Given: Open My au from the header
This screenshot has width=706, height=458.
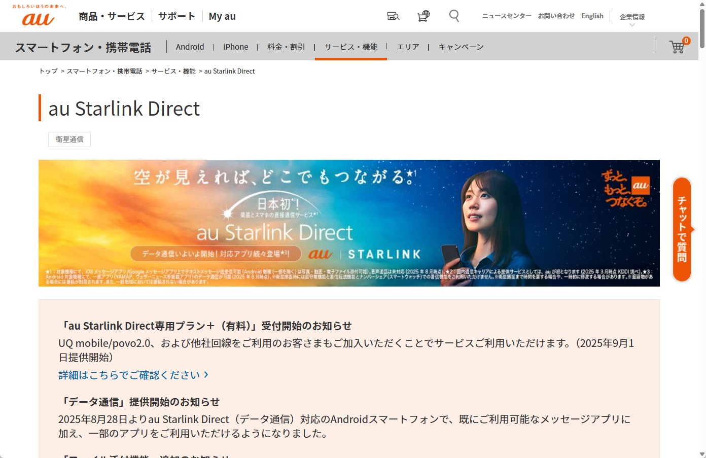Looking at the screenshot, I should coord(222,16).
